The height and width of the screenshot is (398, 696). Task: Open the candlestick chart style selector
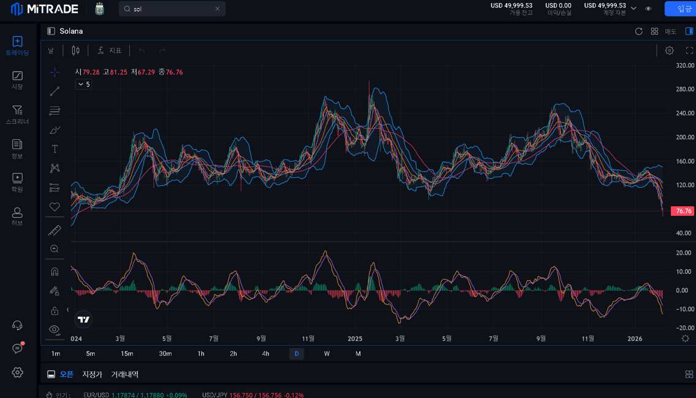[75, 50]
